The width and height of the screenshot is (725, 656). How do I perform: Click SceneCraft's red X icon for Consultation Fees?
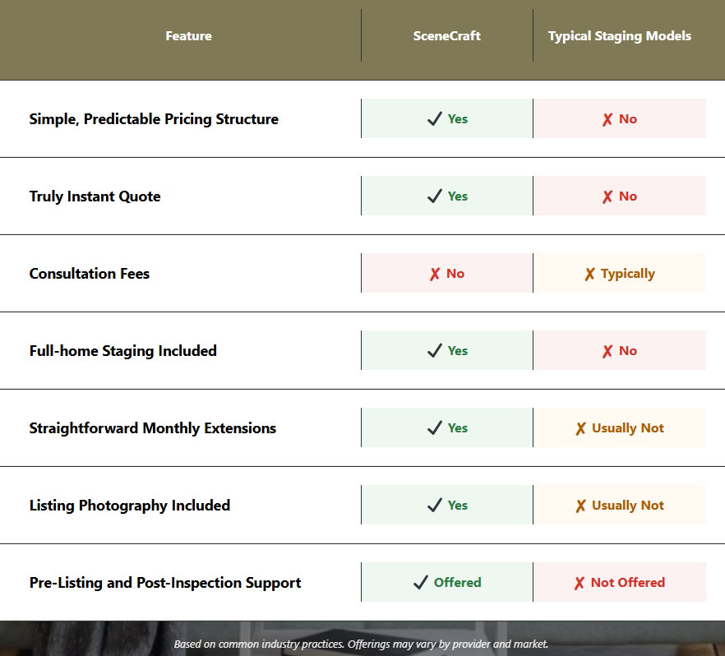coord(435,274)
